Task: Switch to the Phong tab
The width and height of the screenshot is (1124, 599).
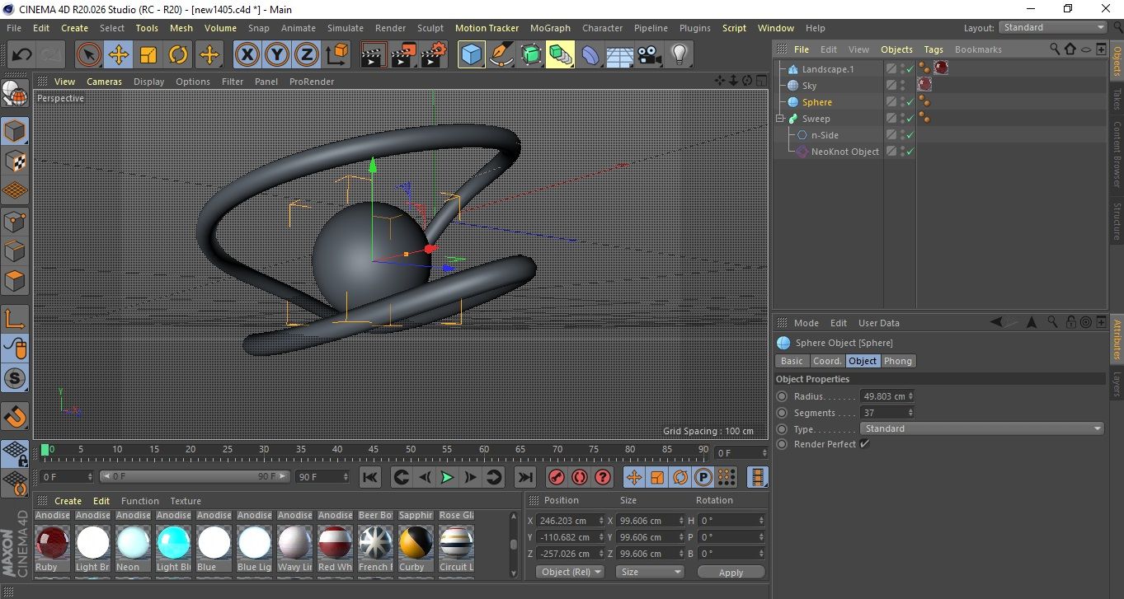Action: coord(897,361)
